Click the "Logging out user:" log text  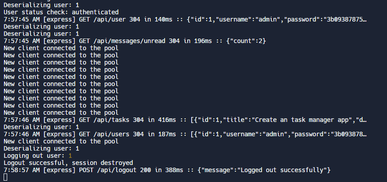pyautogui.click(x=34, y=156)
